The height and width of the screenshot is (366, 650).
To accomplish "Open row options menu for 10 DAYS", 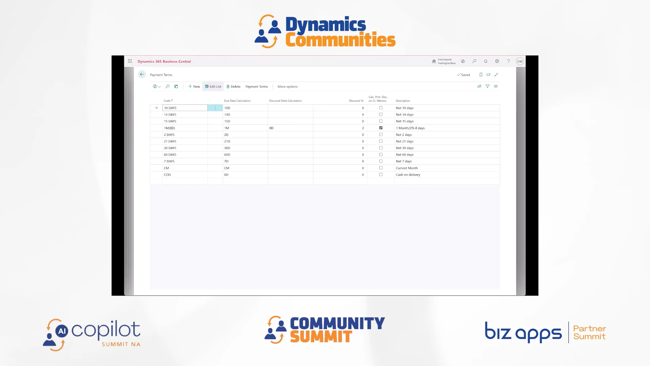I will click(x=215, y=108).
